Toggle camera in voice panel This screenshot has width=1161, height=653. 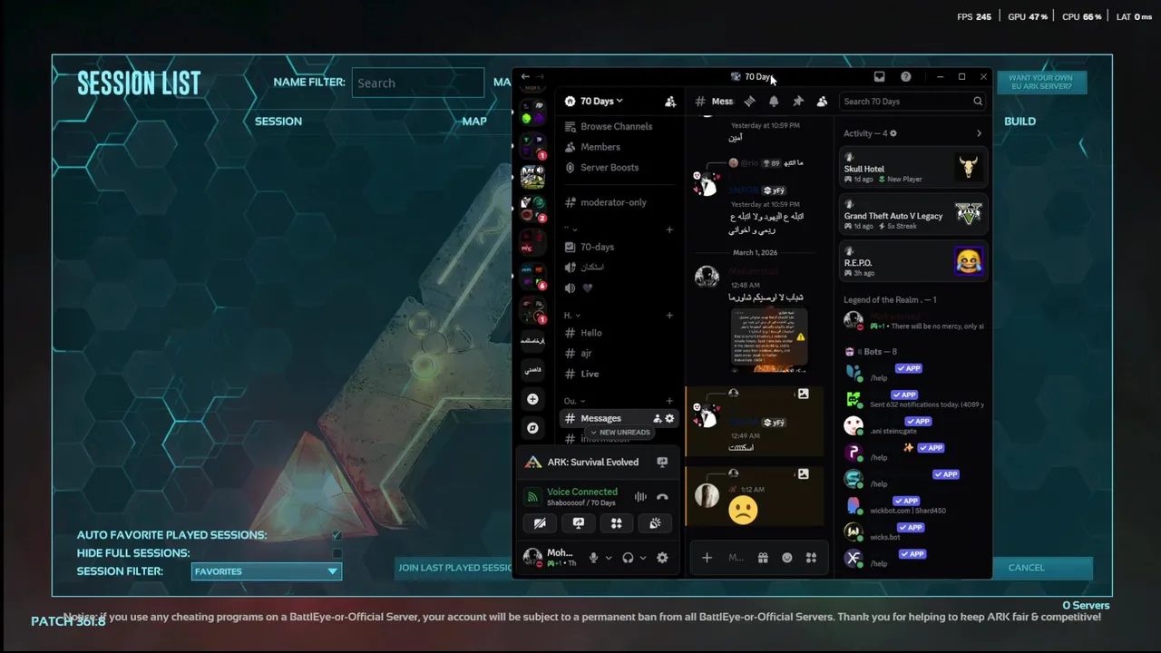(x=540, y=523)
